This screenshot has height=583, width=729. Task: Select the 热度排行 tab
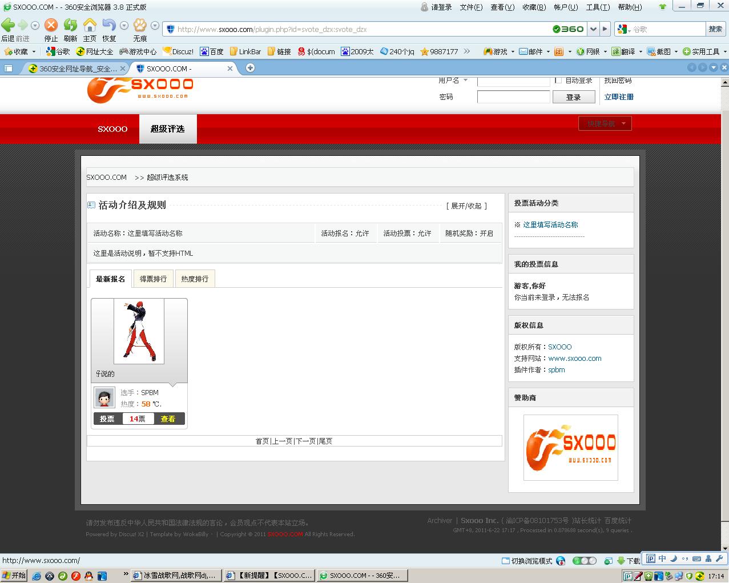(195, 279)
